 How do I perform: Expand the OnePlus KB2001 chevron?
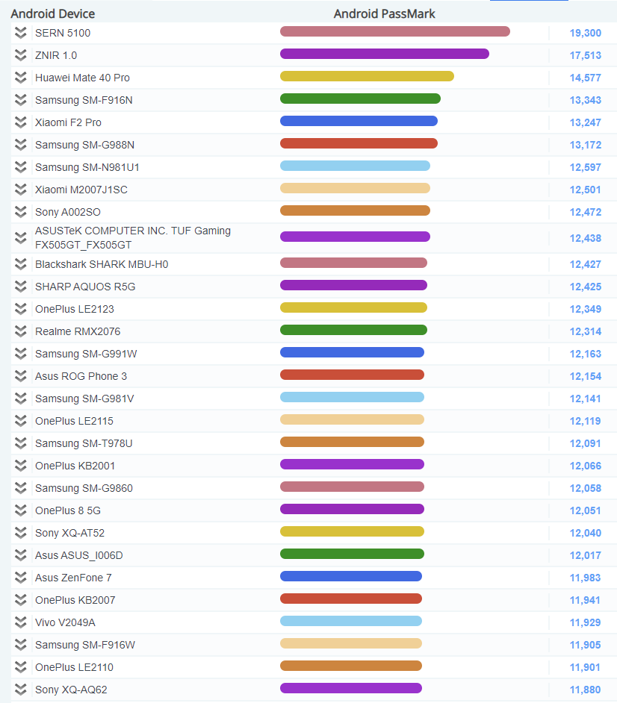coord(21,466)
